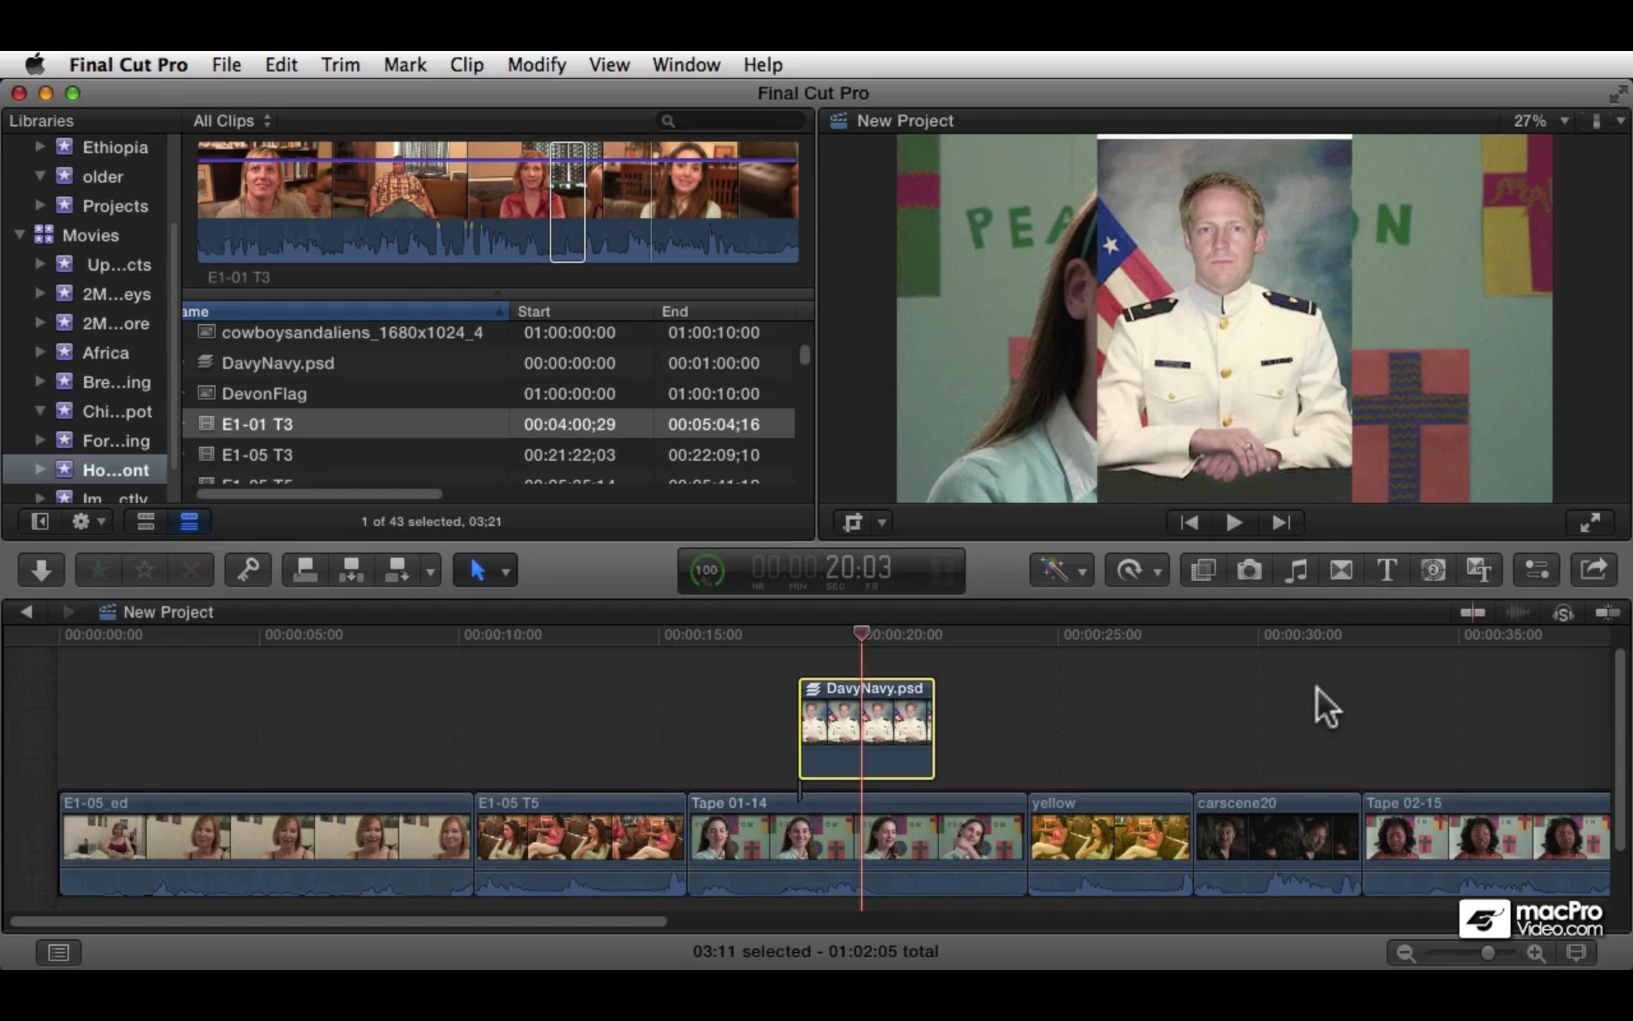The height and width of the screenshot is (1021, 1633).
Task: Click the timeline horizontal scrollbar
Action: point(338,921)
